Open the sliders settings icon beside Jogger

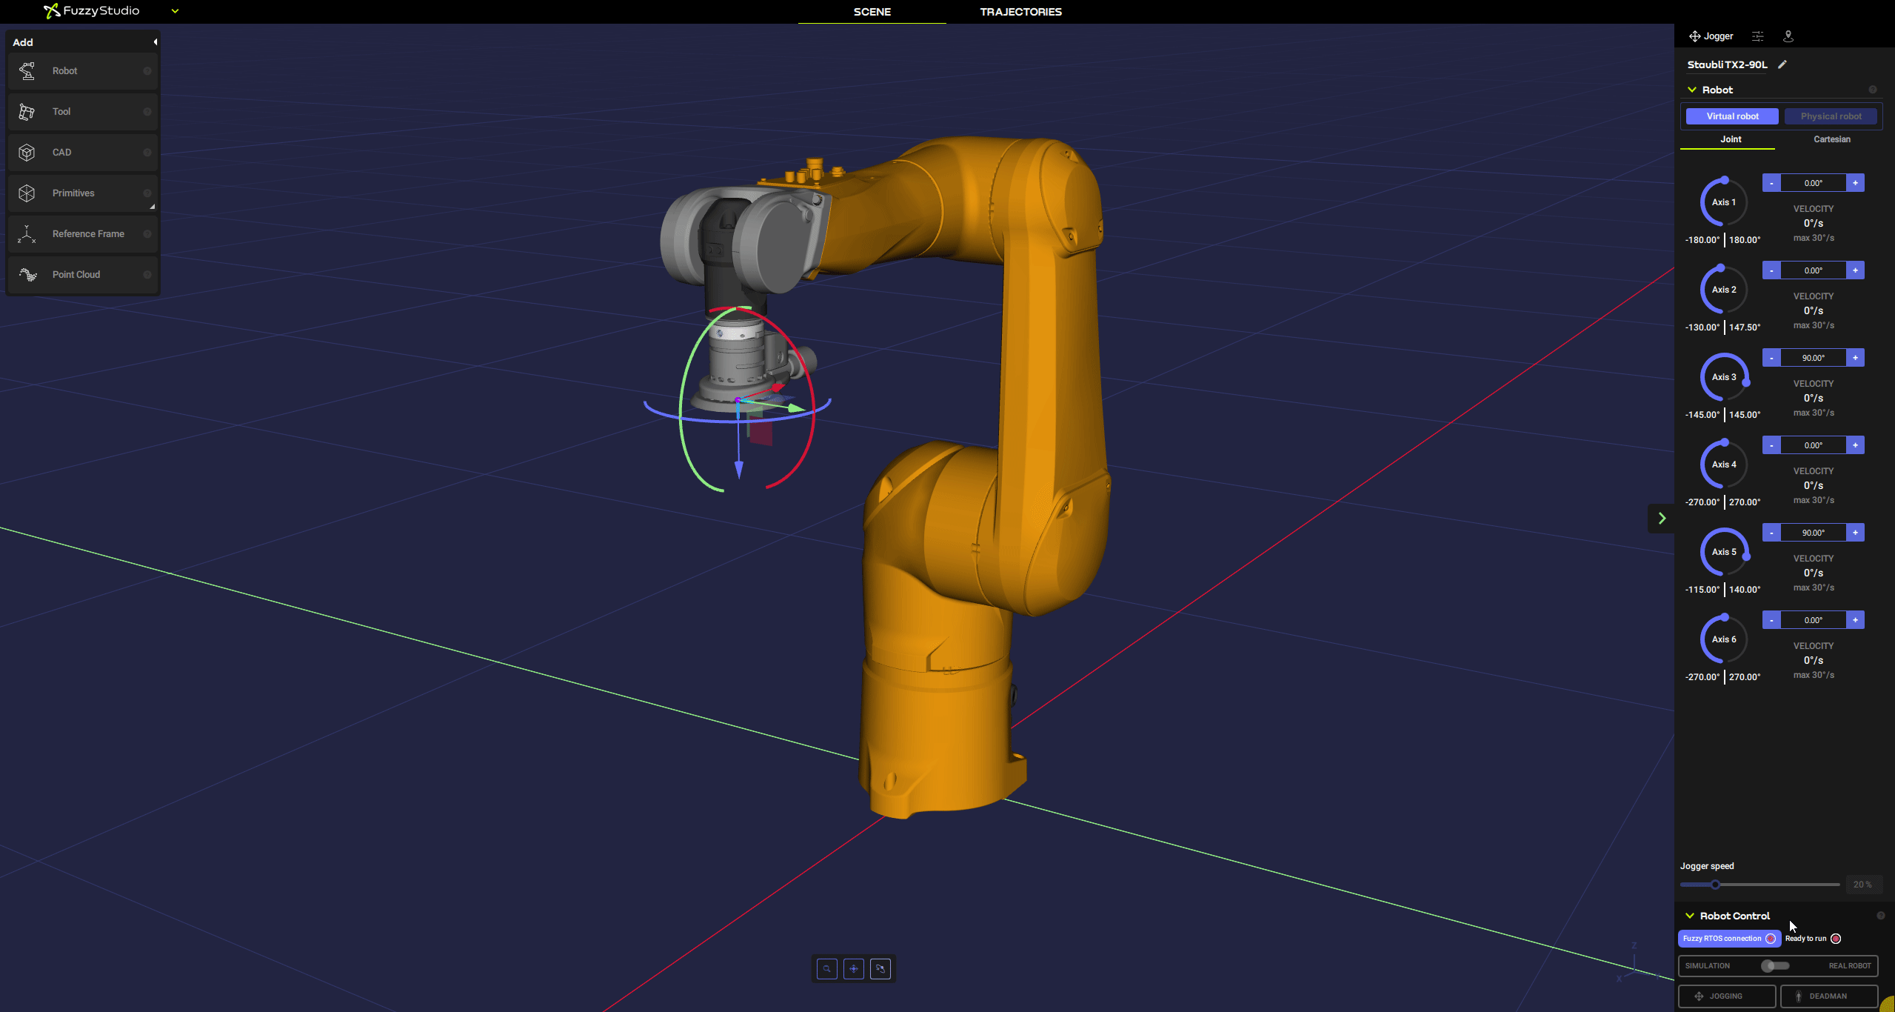coord(1758,36)
